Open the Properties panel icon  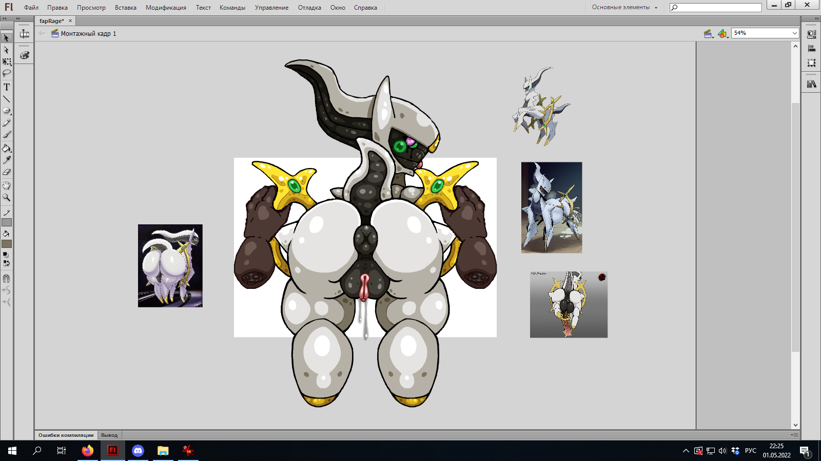[812, 34]
